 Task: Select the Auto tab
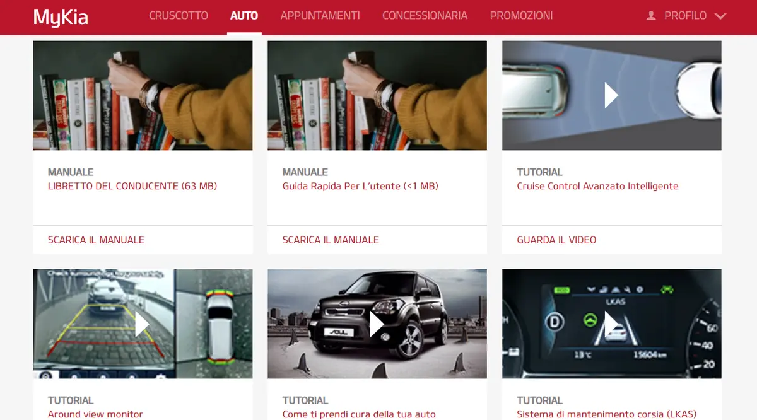pos(244,16)
